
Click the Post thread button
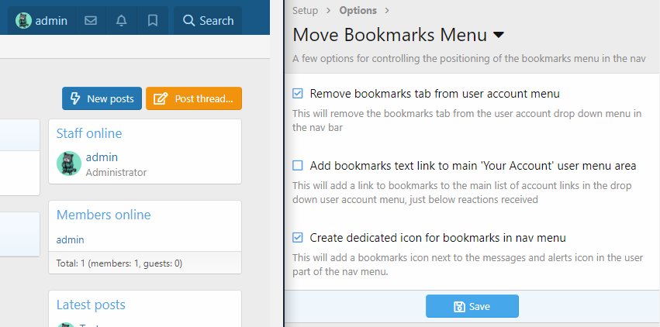tap(194, 98)
